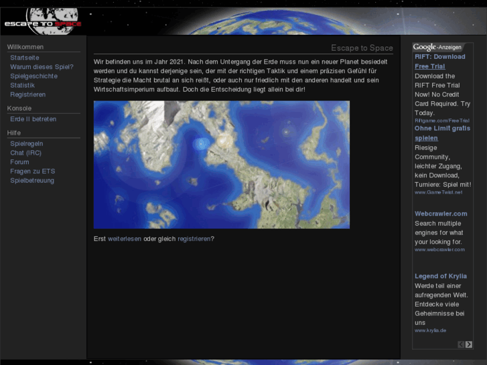Click the planet map image
487x365 pixels.
coord(222,165)
